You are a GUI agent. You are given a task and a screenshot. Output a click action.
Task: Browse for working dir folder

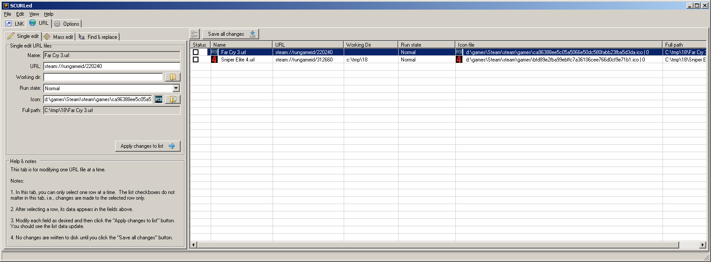pyautogui.click(x=173, y=77)
